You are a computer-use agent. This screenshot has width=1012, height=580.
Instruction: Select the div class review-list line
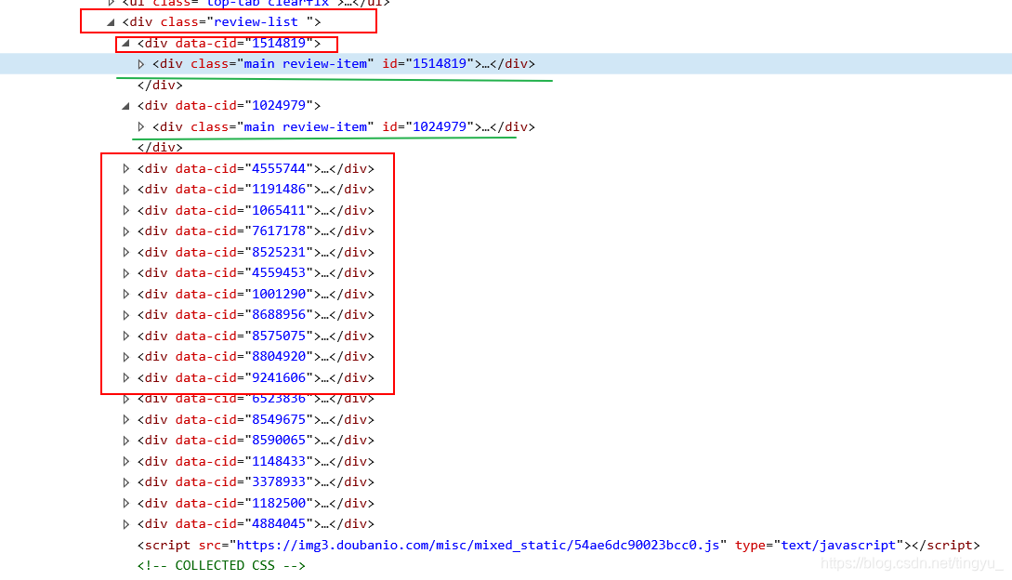pyautogui.click(x=221, y=22)
